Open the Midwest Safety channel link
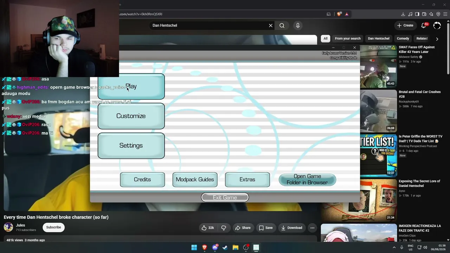Image resolution: width=450 pixels, height=253 pixels. click(x=409, y=57)
